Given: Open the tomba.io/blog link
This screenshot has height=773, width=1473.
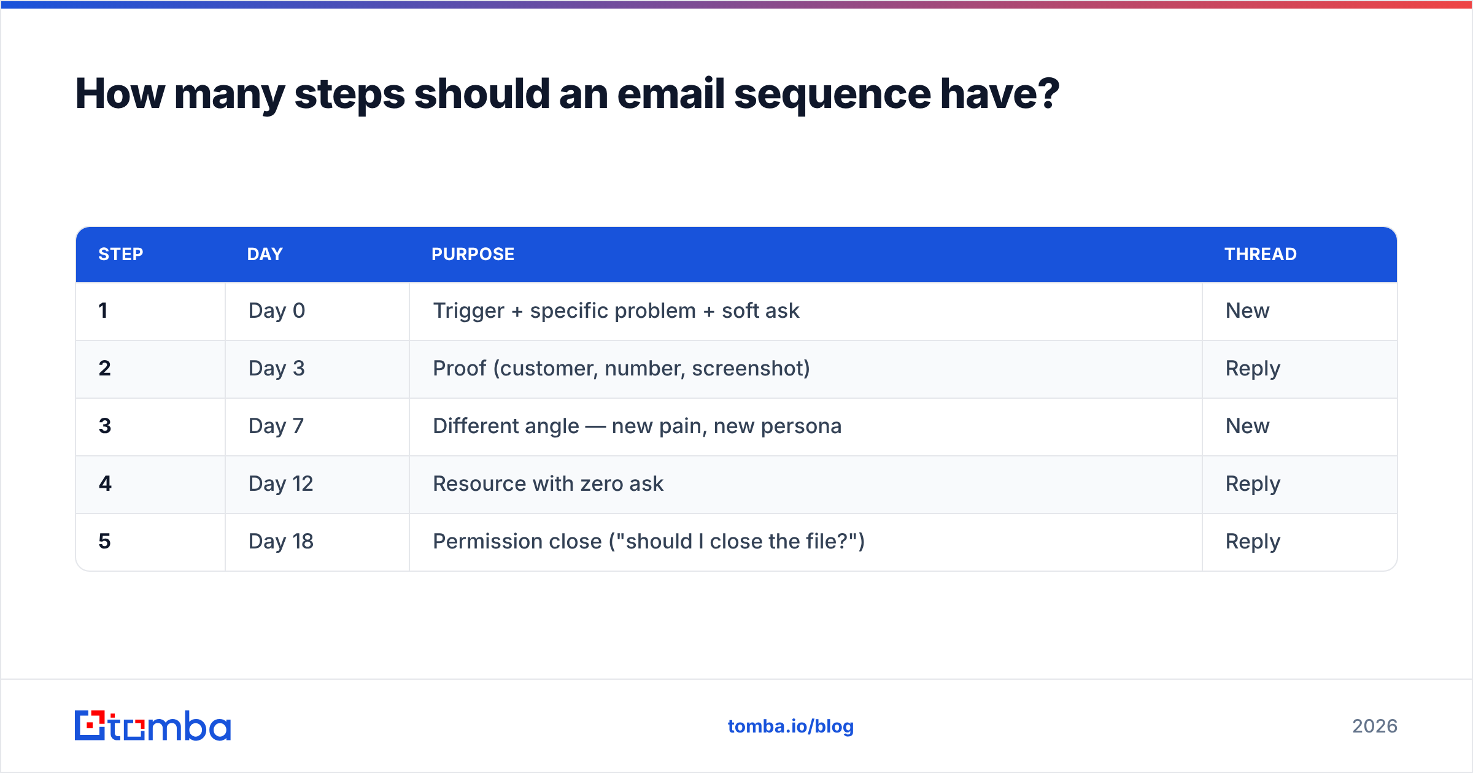Looking at the screenshot, I should 791,726.
